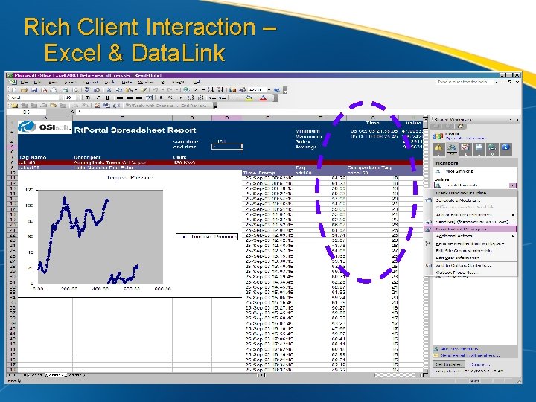The width and height of the screenshot is (536, 402).
Task: Click Send e-mail to all members link
Action: 470,356
